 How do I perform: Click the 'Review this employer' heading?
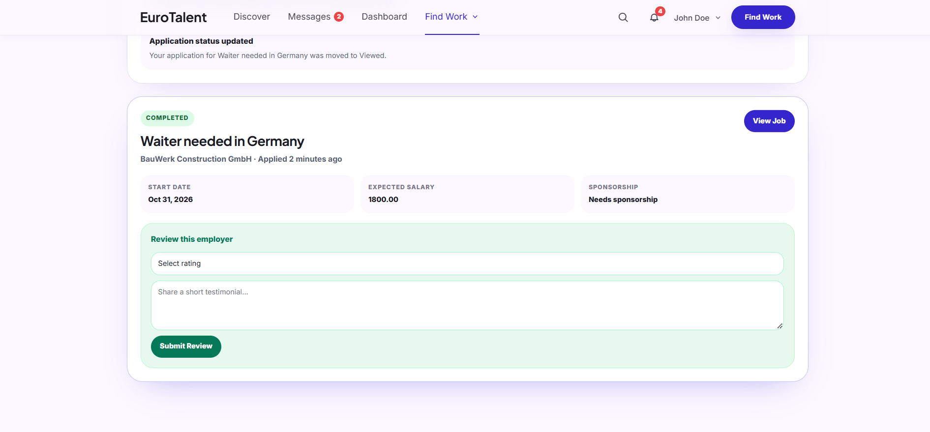(192, 239)
